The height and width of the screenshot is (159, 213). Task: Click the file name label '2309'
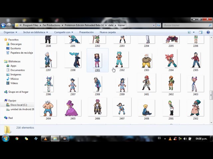click(122, 94)
